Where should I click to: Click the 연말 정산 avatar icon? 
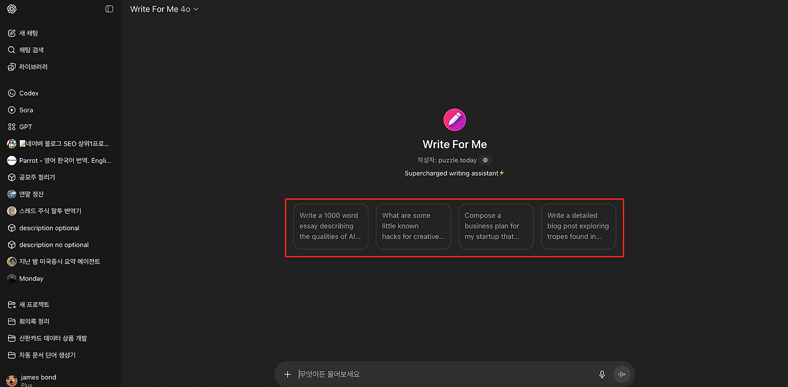[x=12, y=194]
